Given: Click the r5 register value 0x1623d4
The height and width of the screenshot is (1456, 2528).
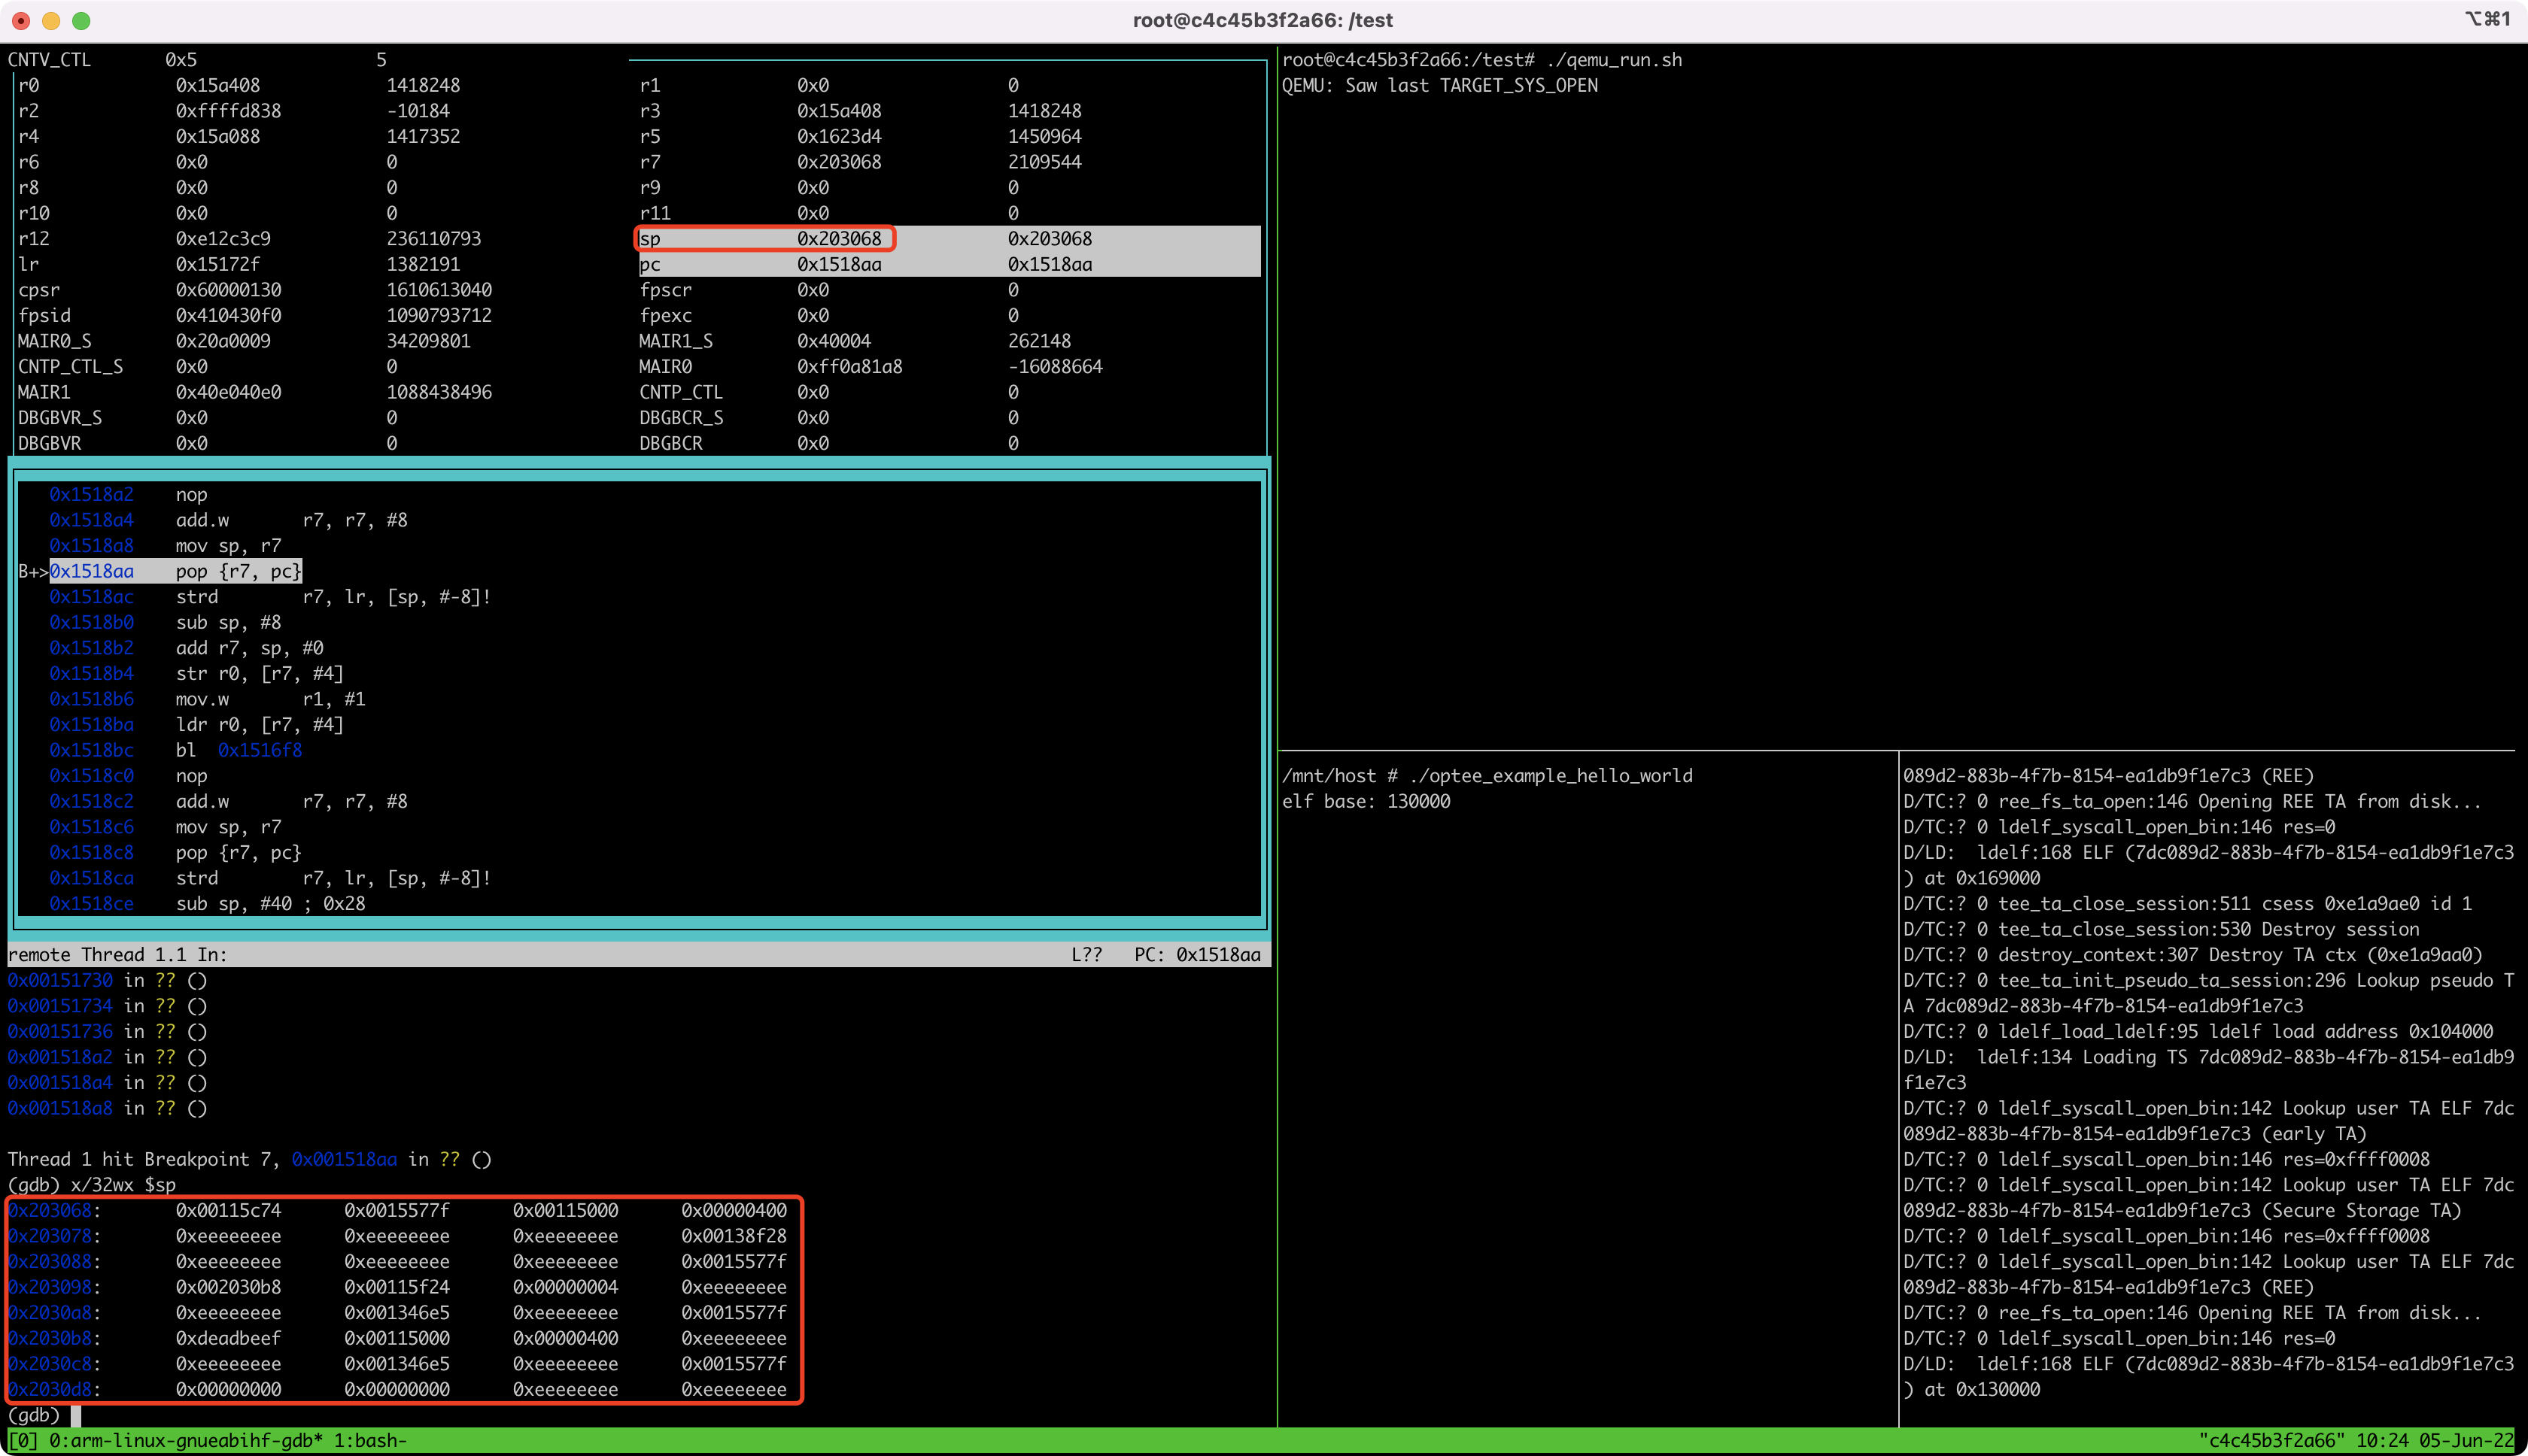Looking at the screenshot, I should [x=840, y=136].
